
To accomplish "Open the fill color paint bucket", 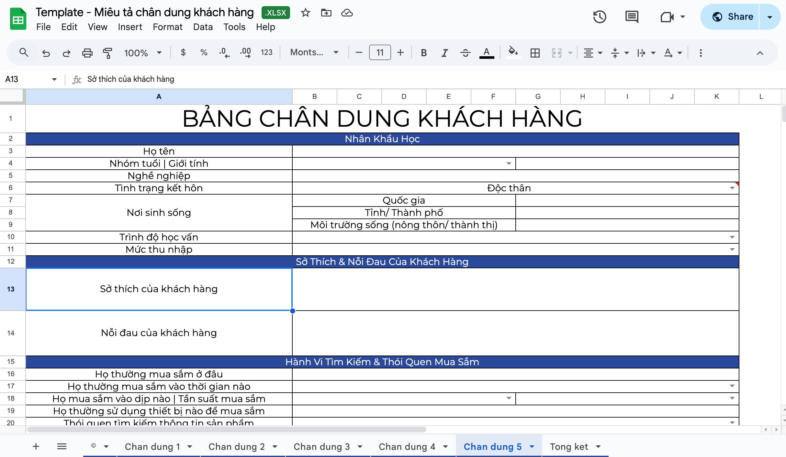I will coord(513,52).
